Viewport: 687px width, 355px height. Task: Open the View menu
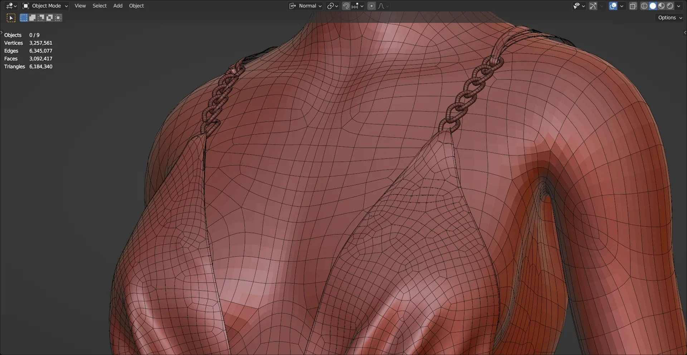[x=80, y=6]
